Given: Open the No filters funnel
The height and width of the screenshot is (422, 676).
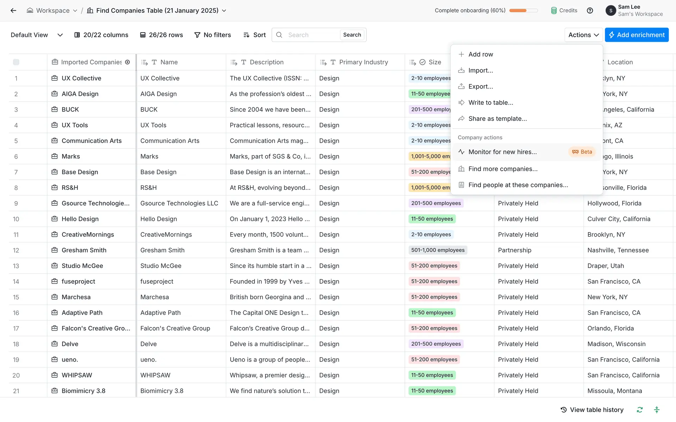Looking at the screenshot, I should 198,35.
